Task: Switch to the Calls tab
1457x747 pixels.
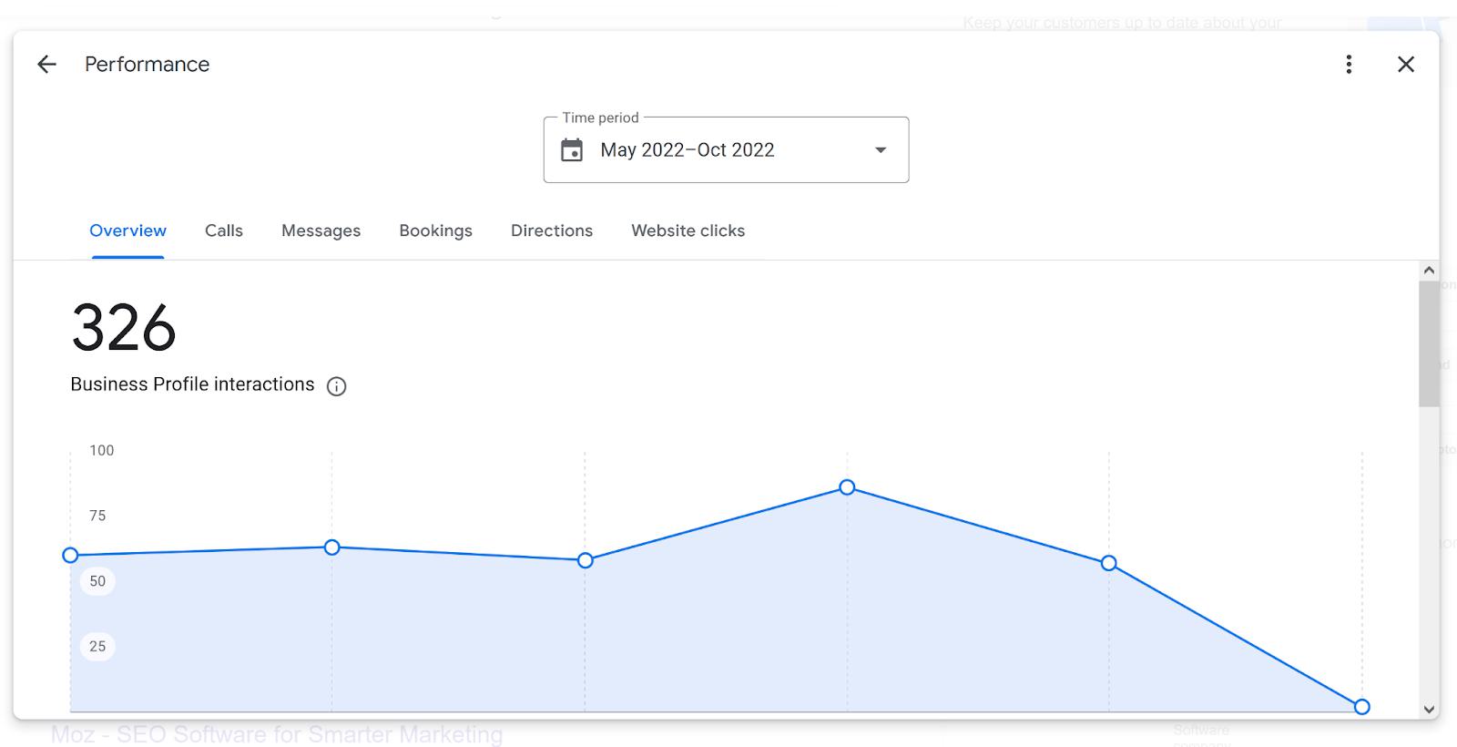Action: click(224, 231)
